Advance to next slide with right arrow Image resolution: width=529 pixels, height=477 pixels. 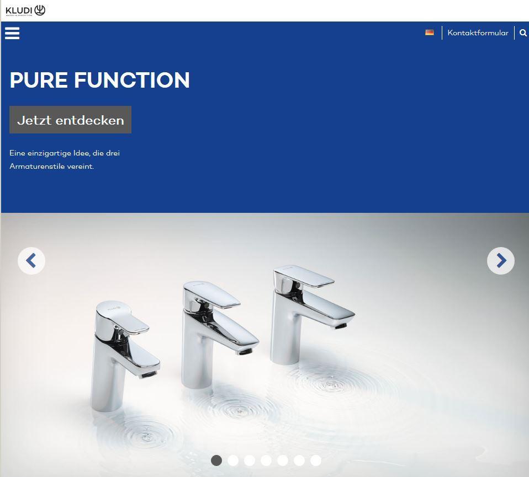point(501,261)
